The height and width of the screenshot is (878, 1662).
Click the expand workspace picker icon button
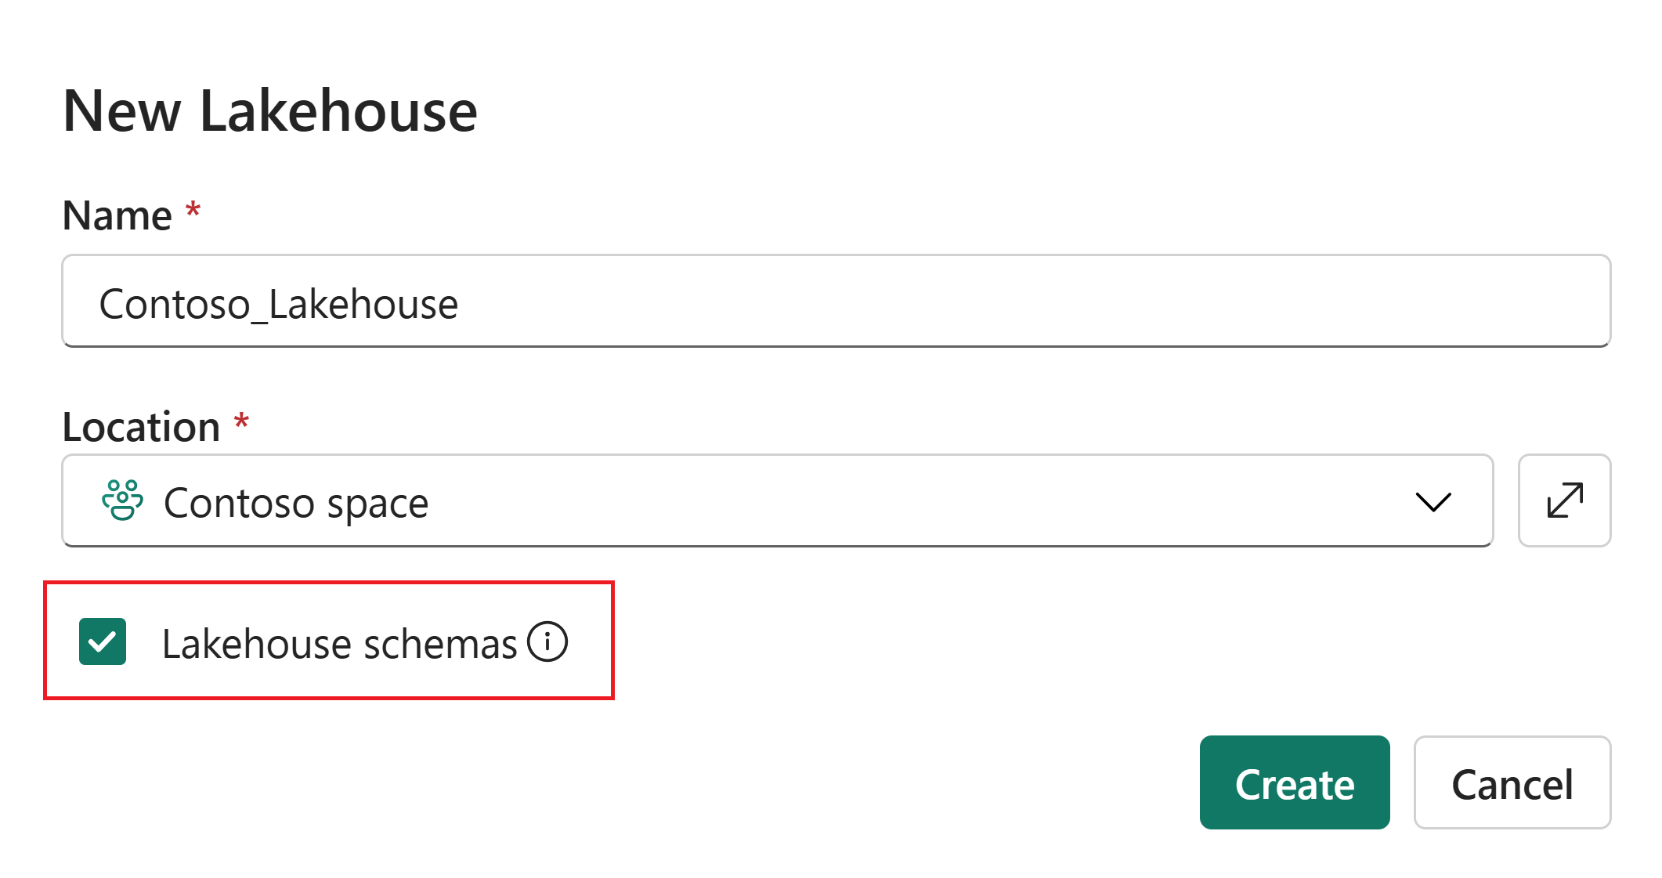point(1564,500)
